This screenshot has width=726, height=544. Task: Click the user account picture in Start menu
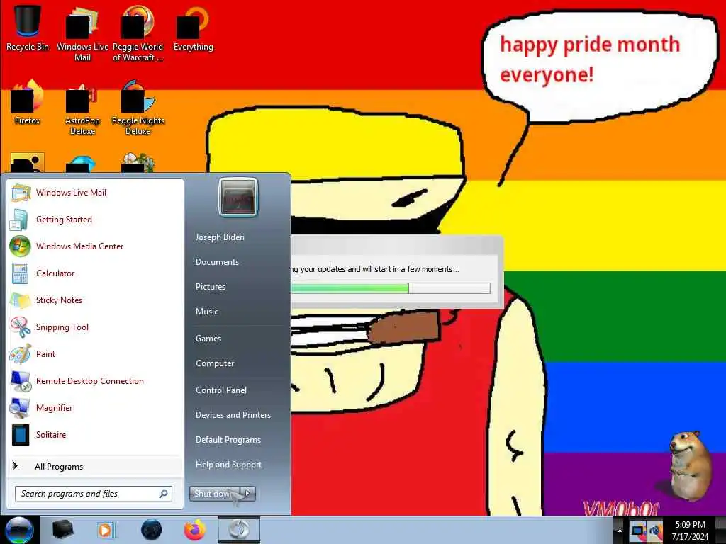point(238,197)
